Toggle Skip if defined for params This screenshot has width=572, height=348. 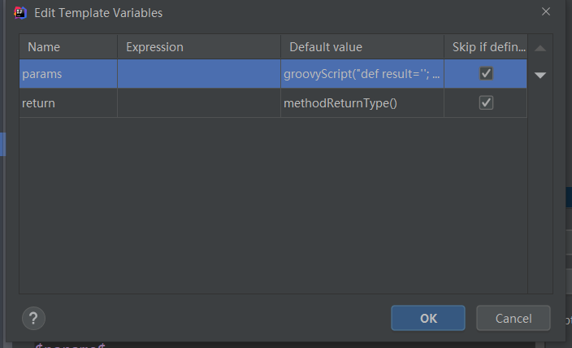[486, 73]
